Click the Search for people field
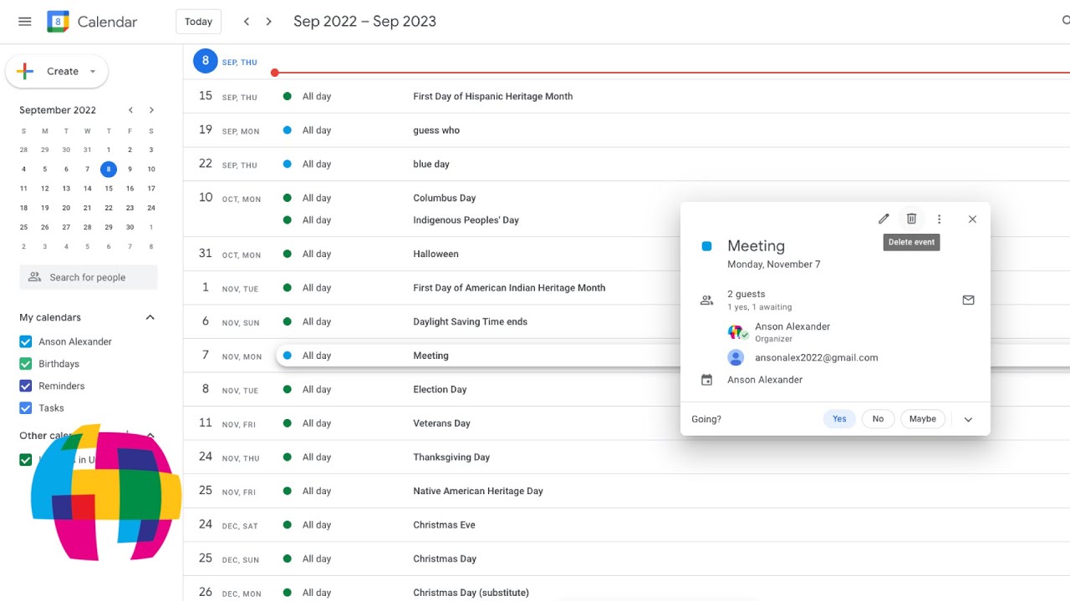This screenshot has width=1070, height=601. tap(88, 277)
